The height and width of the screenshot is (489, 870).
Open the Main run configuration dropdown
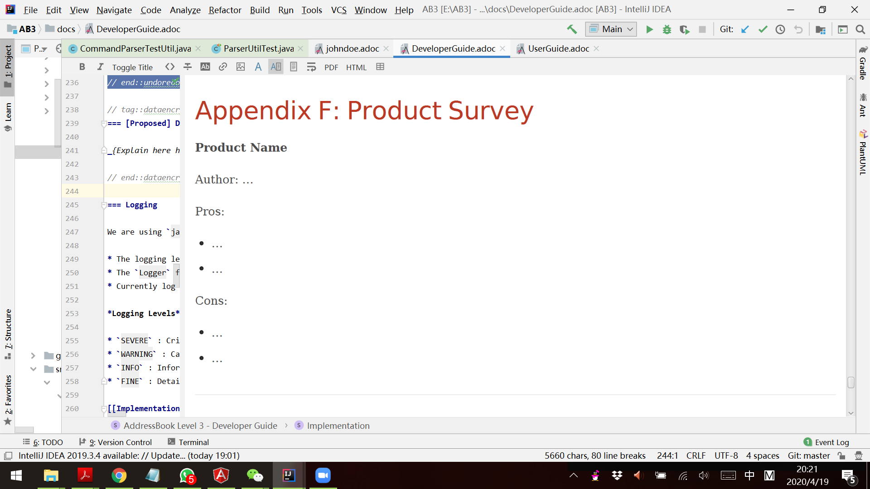tap(611, 29)
